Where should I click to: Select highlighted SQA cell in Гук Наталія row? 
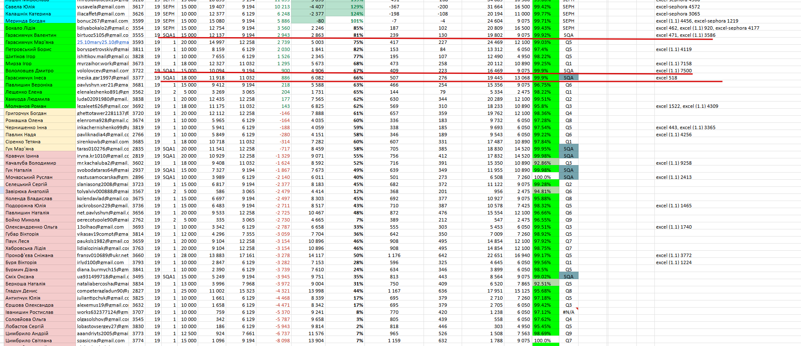coord(568,170)
